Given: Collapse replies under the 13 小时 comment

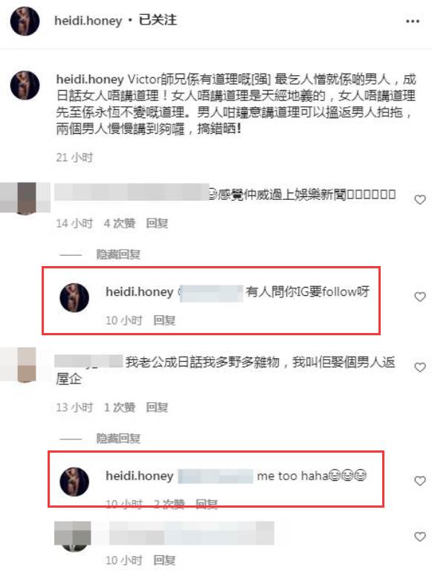Looking at the screenshot, I should click(118, 439).
